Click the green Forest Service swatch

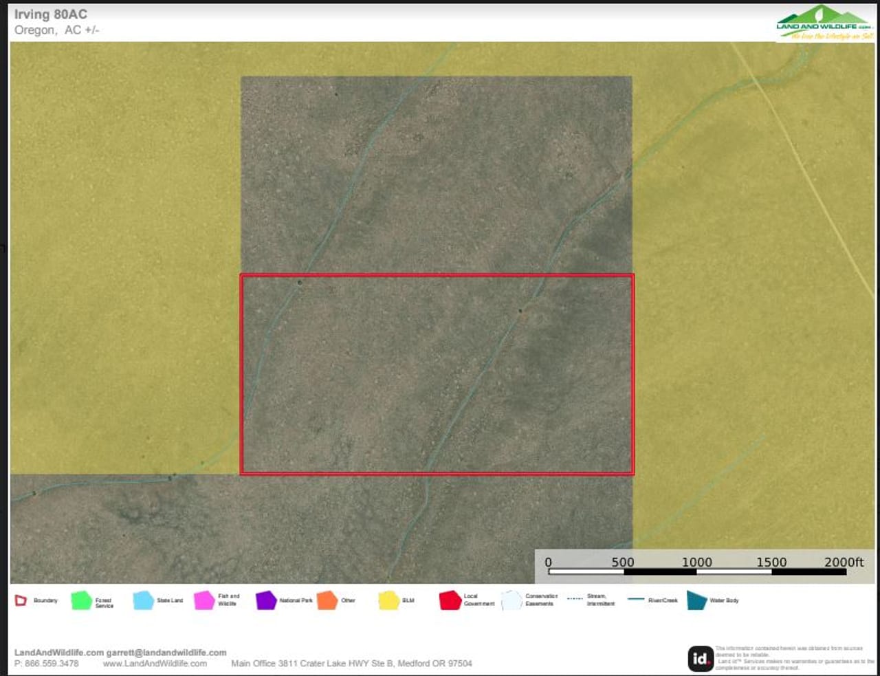pos(81,600)
